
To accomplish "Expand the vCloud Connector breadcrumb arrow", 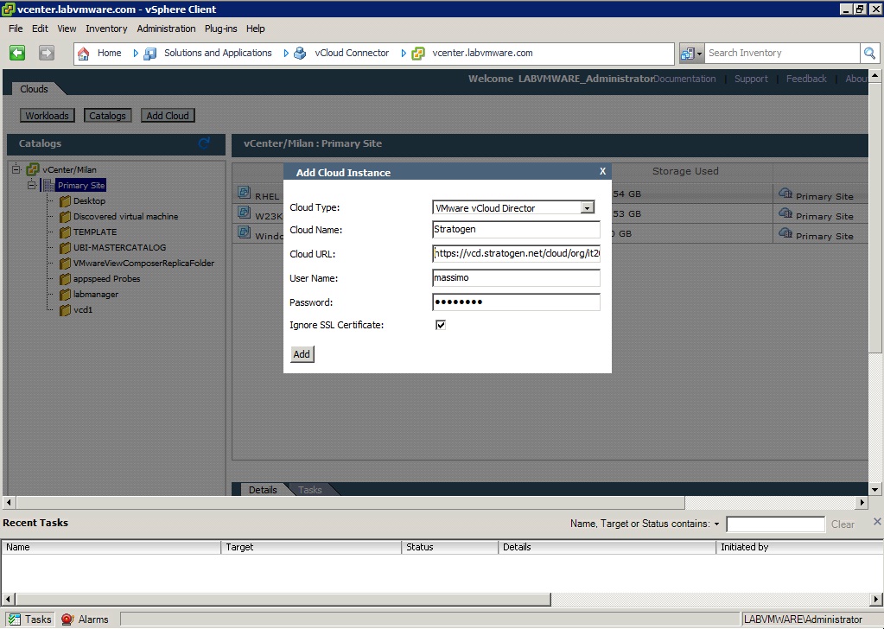I will 403,54.
